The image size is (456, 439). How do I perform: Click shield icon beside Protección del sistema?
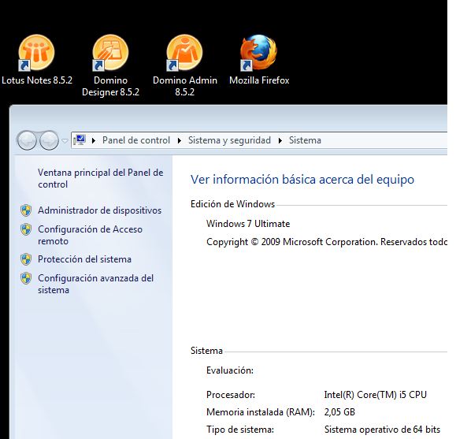coord(26,259)
